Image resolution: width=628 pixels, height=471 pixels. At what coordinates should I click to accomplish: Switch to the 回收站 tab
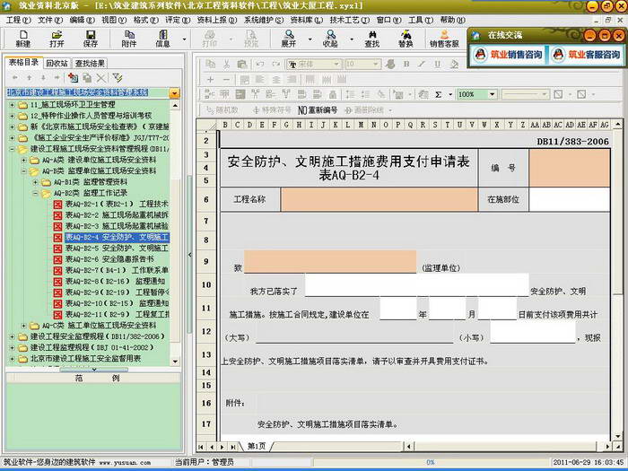point(57,64)
